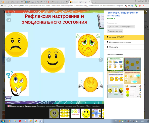Open the related picture showing three sad smileys
149x123 pixels.
coord(115,78)
